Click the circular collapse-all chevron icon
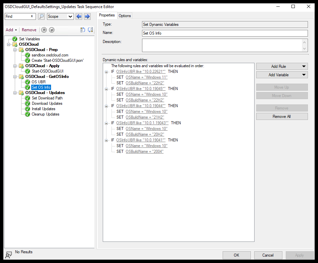Image resolution: width=318 pixels, height=263 pixels. [44, 30]
